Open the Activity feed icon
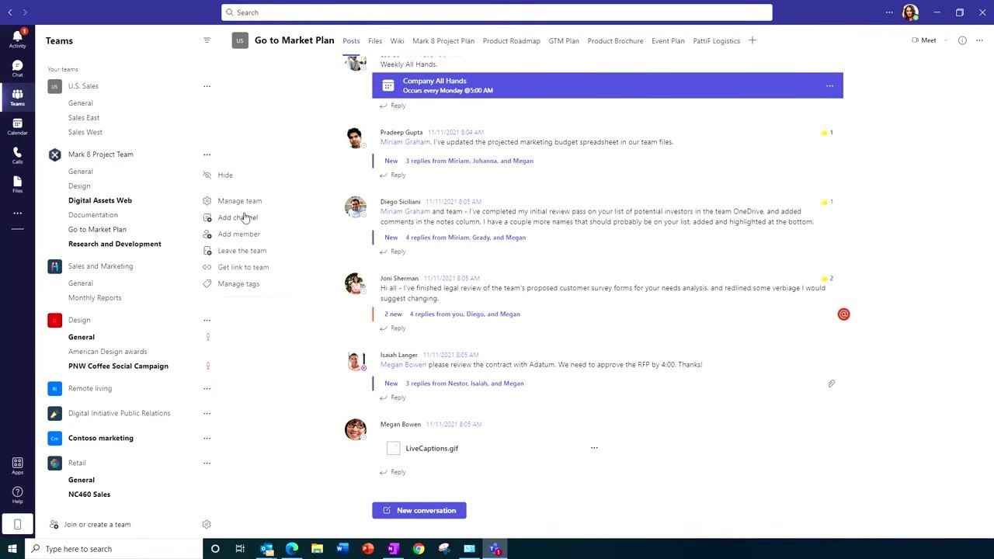994x559 pixels. [x=17, y=39]
